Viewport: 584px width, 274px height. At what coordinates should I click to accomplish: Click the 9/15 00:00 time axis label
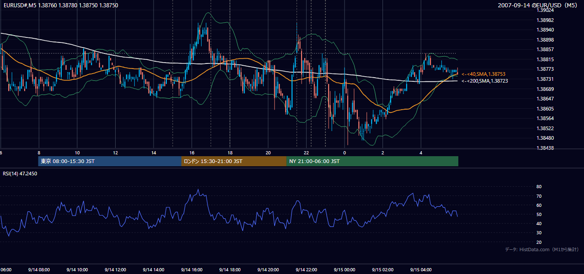tap(345, 270)
